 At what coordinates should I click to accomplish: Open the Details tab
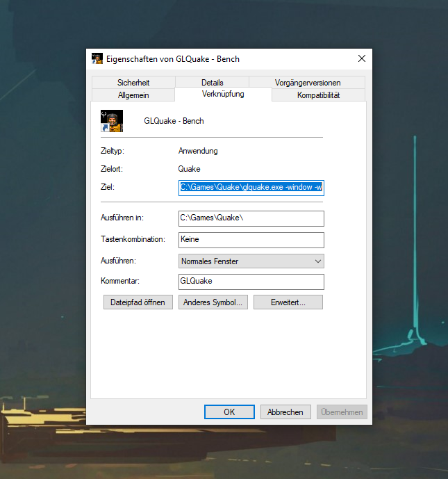click(x=212, y=83)
